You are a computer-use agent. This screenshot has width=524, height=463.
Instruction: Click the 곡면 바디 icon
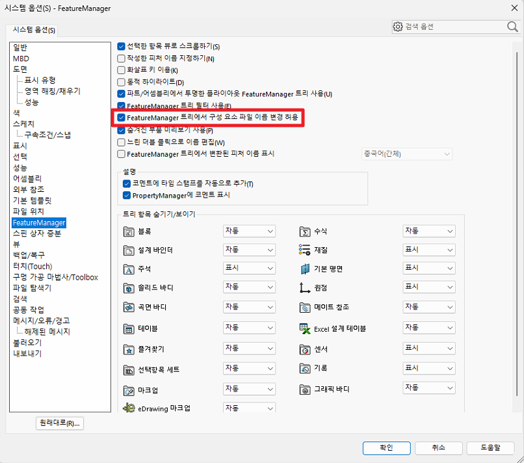point(129,307)
